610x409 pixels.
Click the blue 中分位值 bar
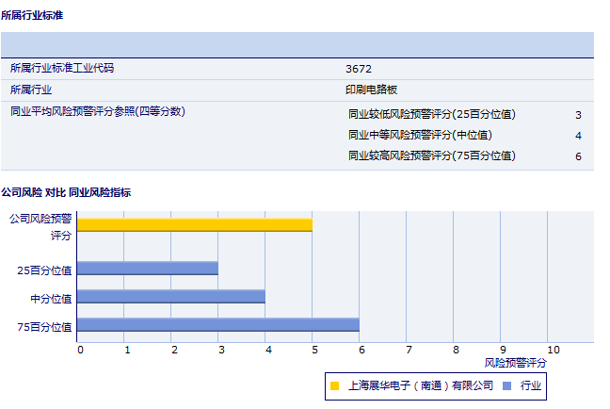click(x=170, y=297)
